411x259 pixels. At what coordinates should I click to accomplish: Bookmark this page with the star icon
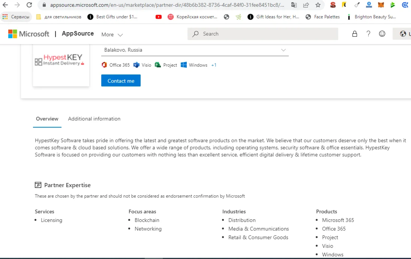tap(318, 5)
